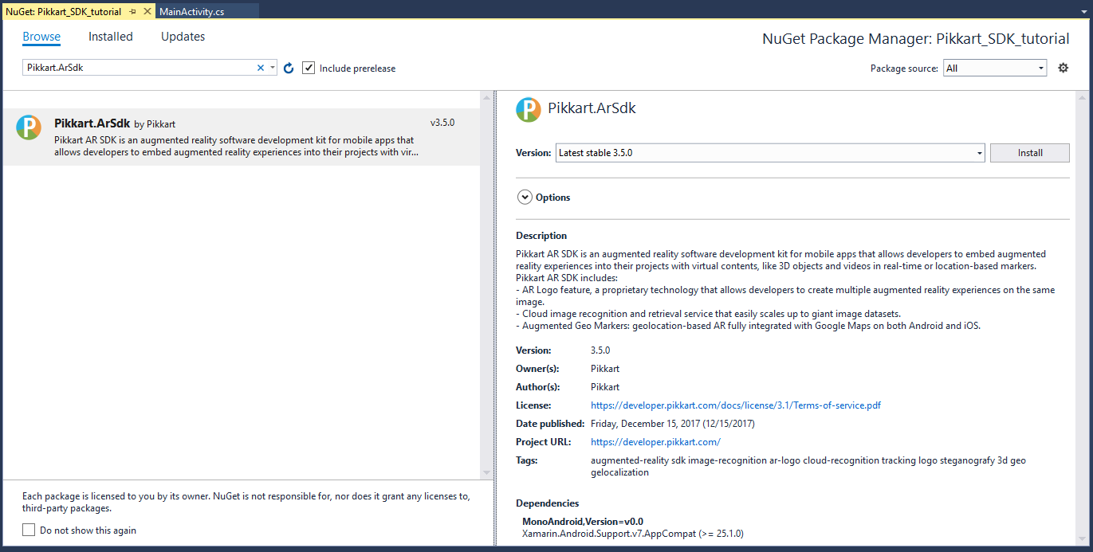Image resolution: width=1093 pixels, height=552 pixels.
Task: Close the NuGet Pikkart_SDK_tutorial tab
Action: coord(147,12)
